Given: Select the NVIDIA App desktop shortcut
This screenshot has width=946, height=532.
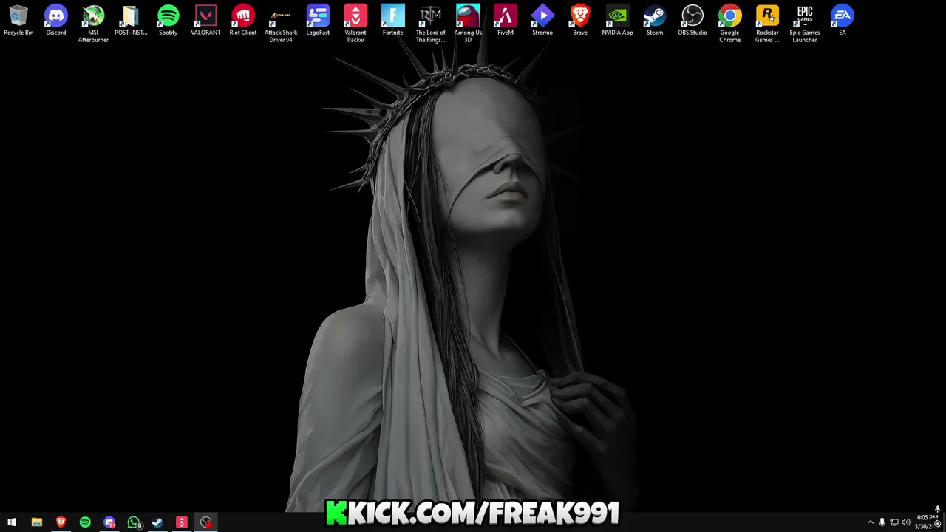Looking at the screenshot, I should tap(617, 21).
